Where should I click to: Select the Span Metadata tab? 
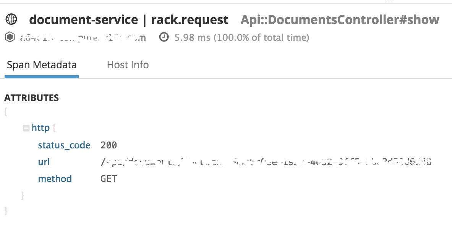click(42, 65)
